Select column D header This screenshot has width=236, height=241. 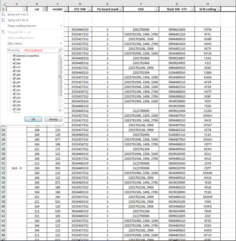80,4
